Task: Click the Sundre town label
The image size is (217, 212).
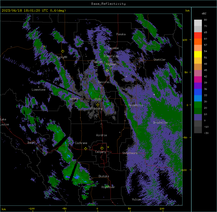Action: (x=74, y=98)
